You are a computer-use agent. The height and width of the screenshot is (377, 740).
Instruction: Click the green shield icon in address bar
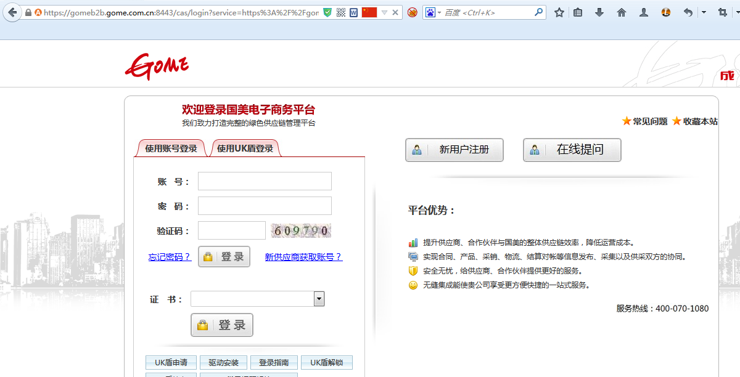tap(327, 12)
